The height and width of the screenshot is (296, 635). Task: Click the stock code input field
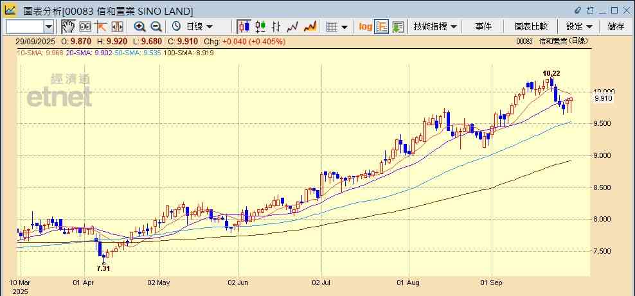tap(24, 27)
